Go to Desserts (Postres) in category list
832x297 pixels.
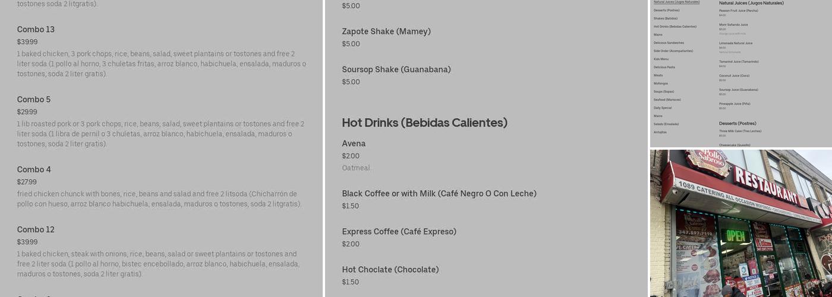pyautogui.click(x=666, y=10)
